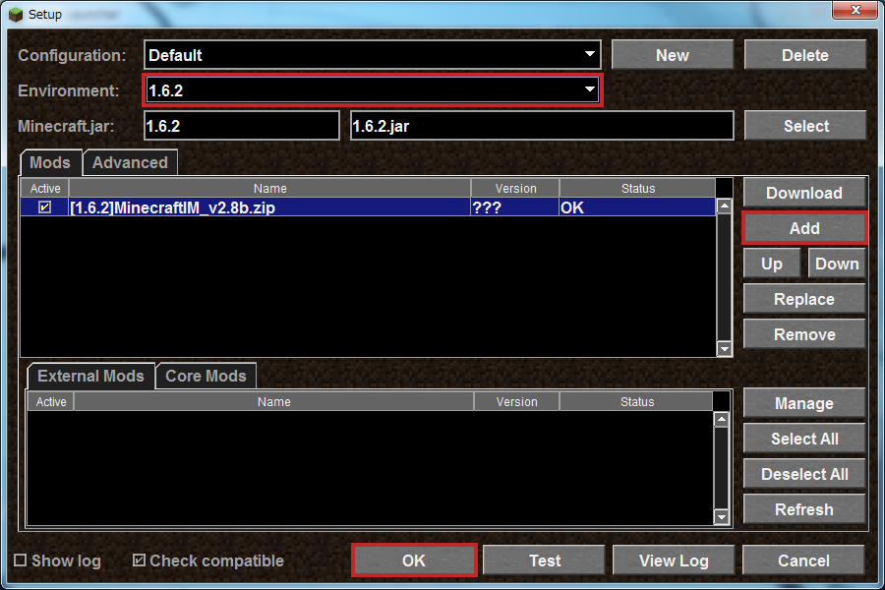Viewport: 885px width, 590px height.
Task: Click External Mods list scroll up arrow
Action: [722, 420]
